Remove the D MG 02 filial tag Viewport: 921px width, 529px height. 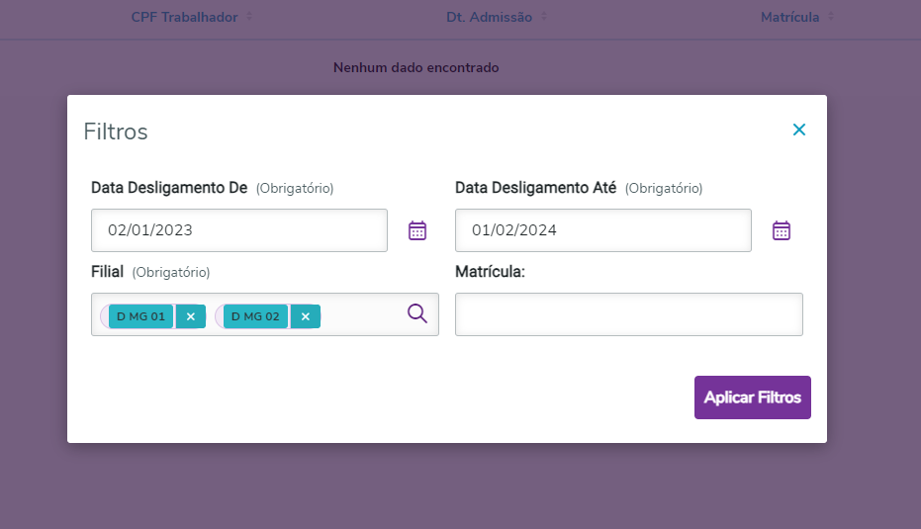(306, 316)
